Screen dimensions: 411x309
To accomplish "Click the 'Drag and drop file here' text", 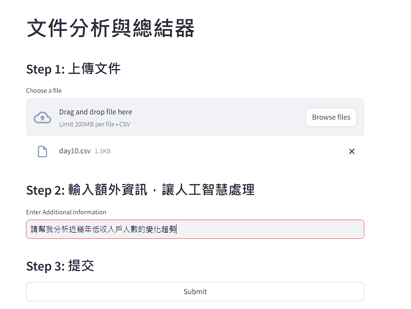I will pos(95,112).
